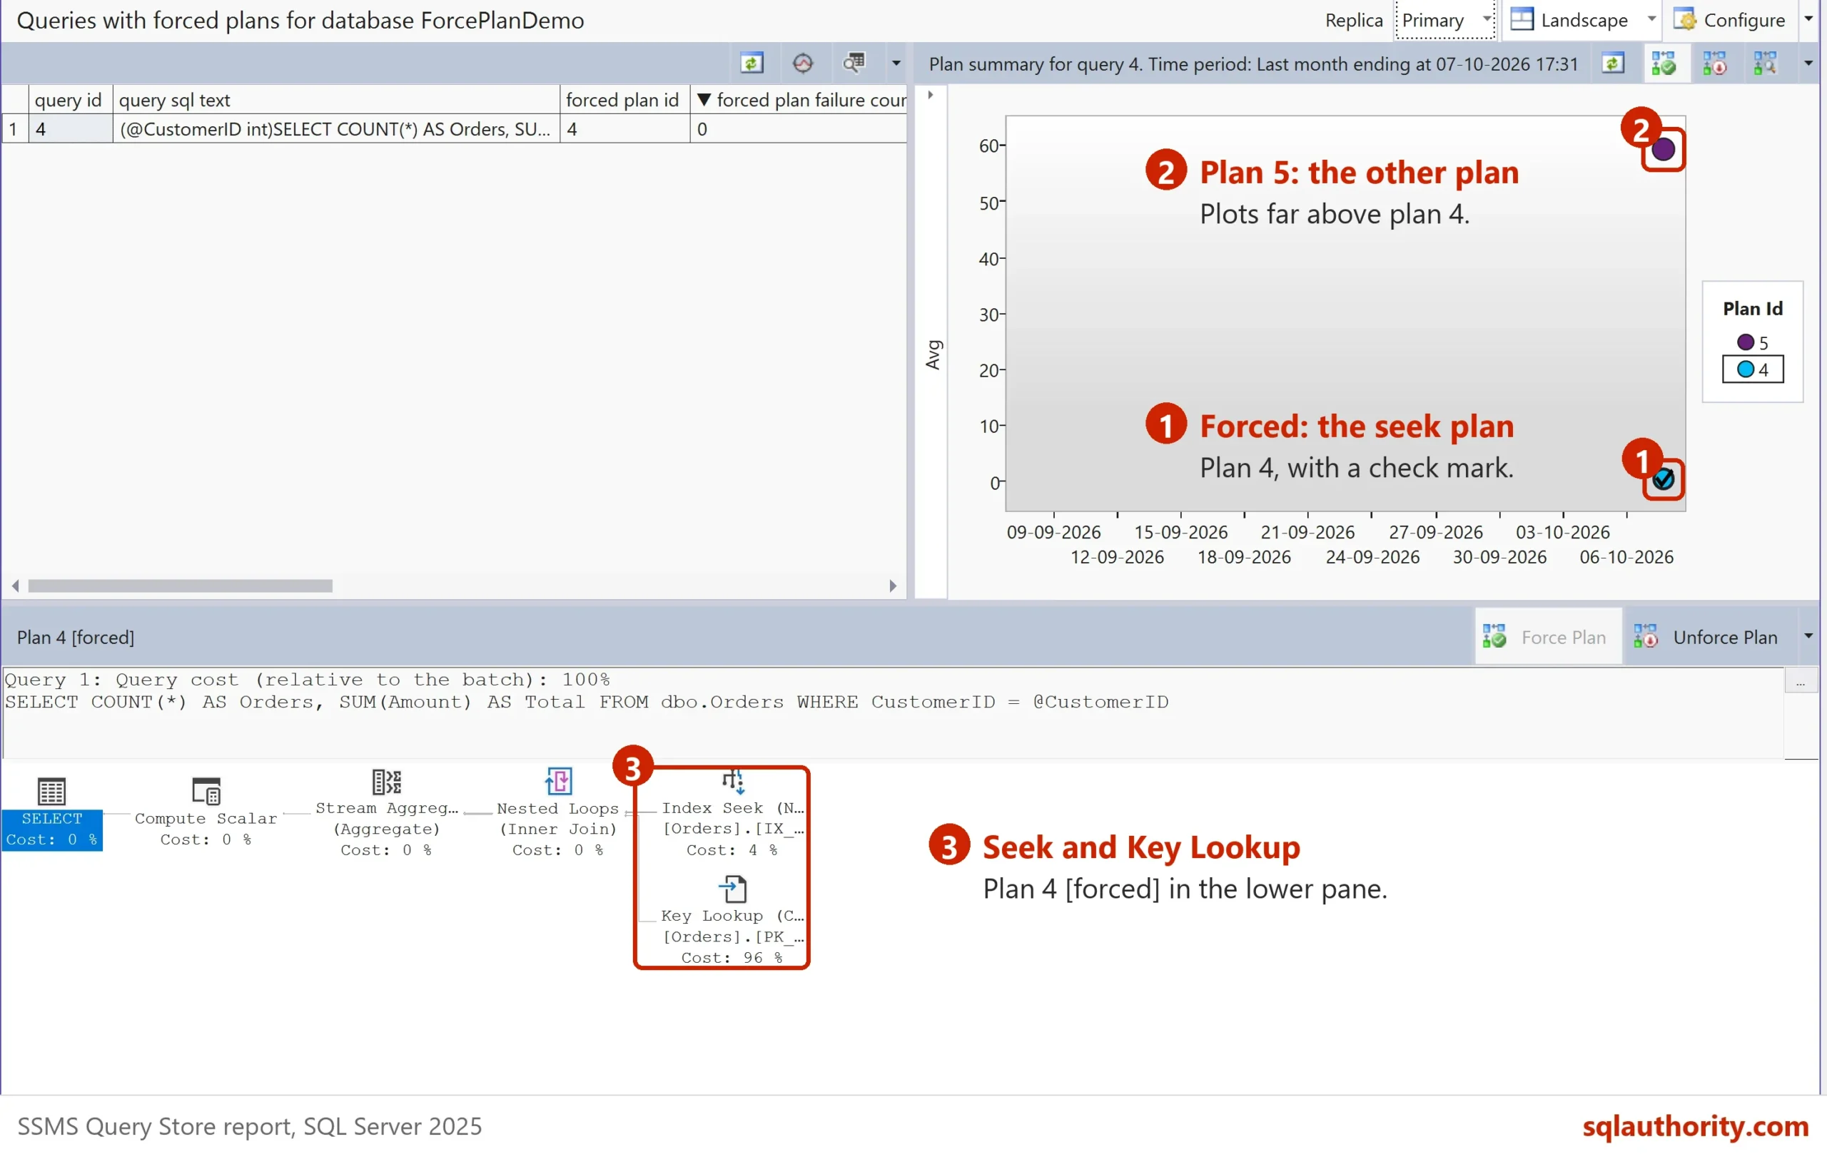Click the Landscape layout icon
This screenshot has height=1154, width=1827.
[x=1522, y=20]
